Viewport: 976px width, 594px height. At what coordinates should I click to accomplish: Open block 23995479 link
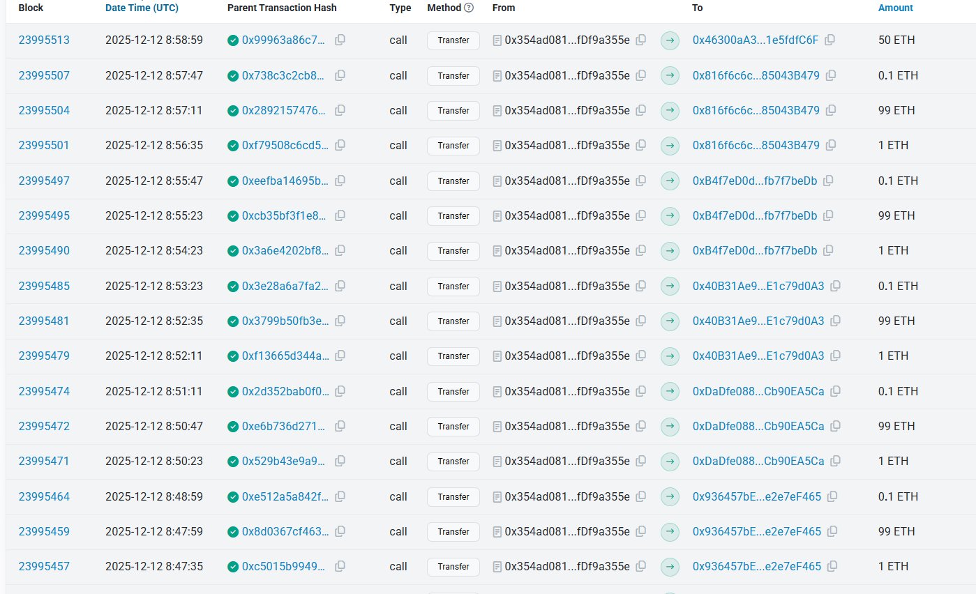(x=44, y=356)
